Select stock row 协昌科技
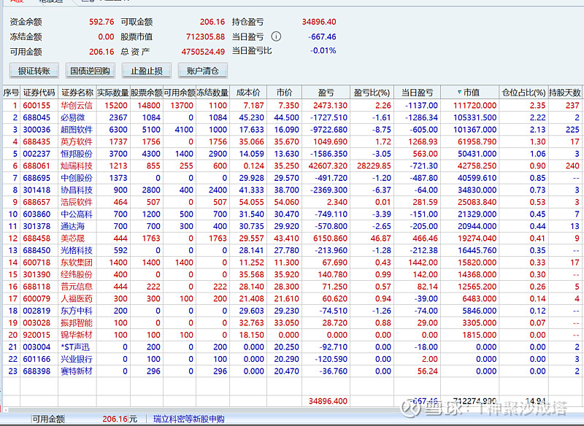This screenshot has height=426, width=584. point(292,190)
